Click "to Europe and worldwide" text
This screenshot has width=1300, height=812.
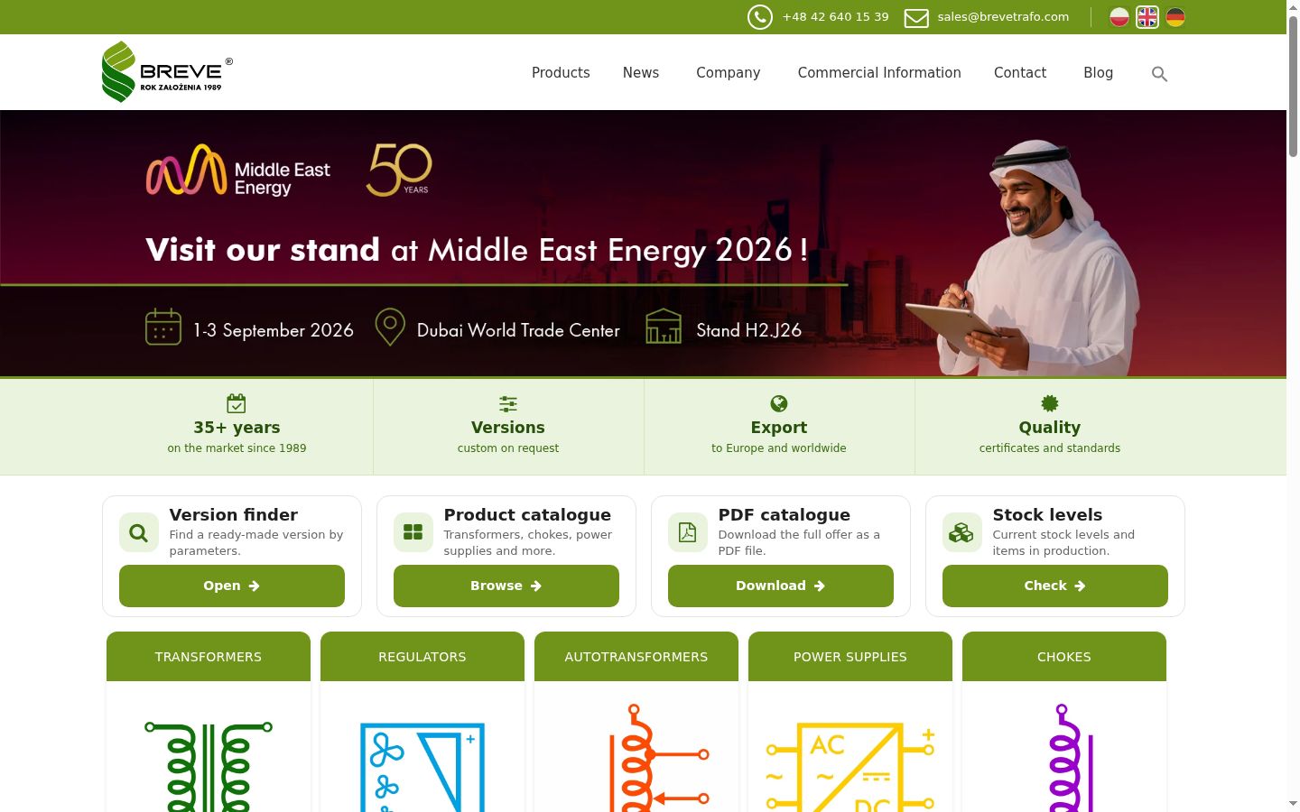coord(779,448)
